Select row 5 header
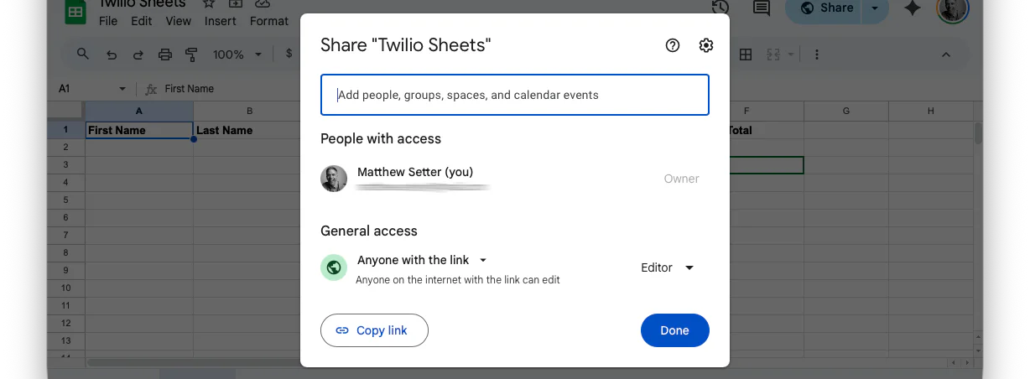 [65, 200]
